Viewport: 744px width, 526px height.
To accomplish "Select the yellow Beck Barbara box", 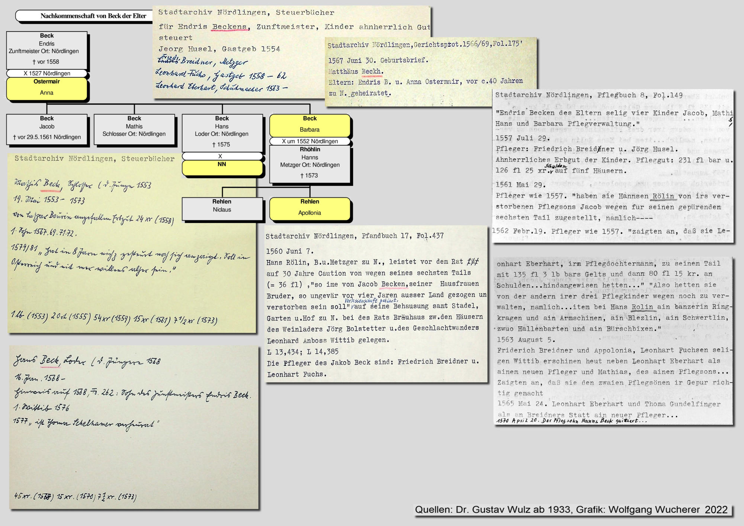I will point(310,125).
